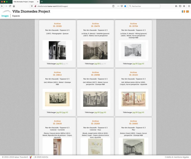Download jpg BD for archive 20385
The width and height of the screenshot is (191, 159).
pyautogui.click(x=59, y=64)
